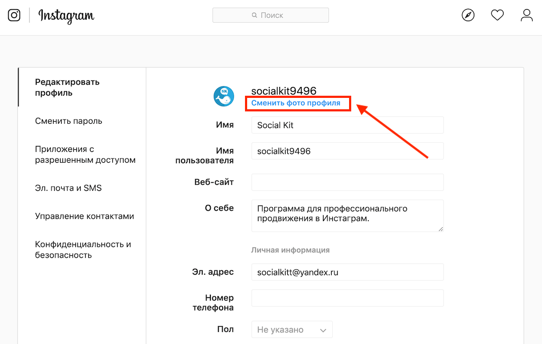Open profile via person icon
The height and width of the screenshot is (344, 542).
[x=526, y=15]
